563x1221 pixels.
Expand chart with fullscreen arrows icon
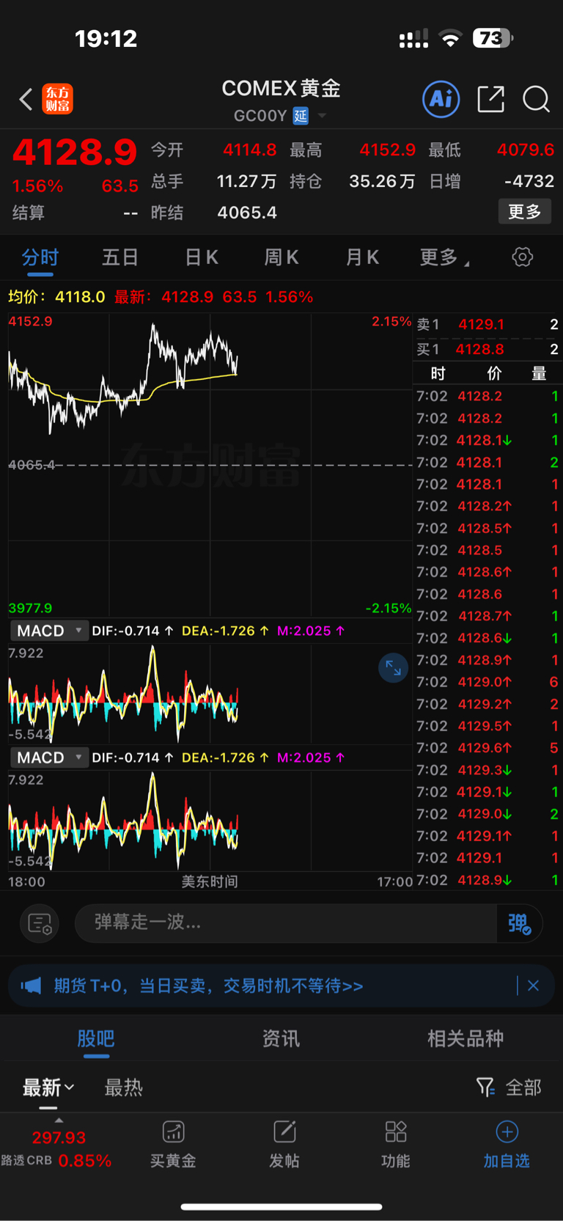394,667
